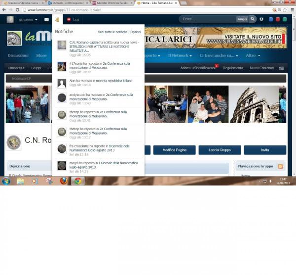Click magdi's coin avatar
Viewport: 296px width, 275px height.
click(62, 166)
